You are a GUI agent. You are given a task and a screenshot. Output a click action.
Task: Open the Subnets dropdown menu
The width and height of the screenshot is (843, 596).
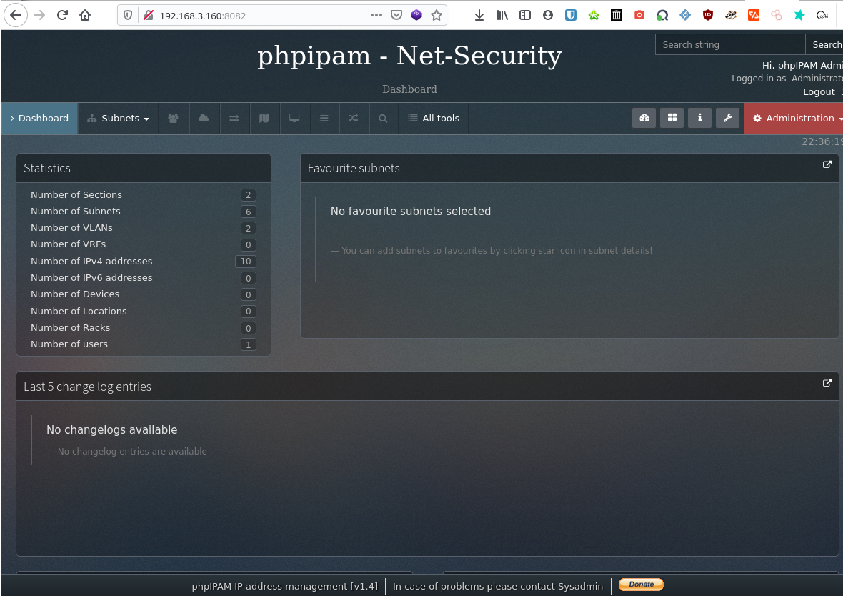coord(118,118)
